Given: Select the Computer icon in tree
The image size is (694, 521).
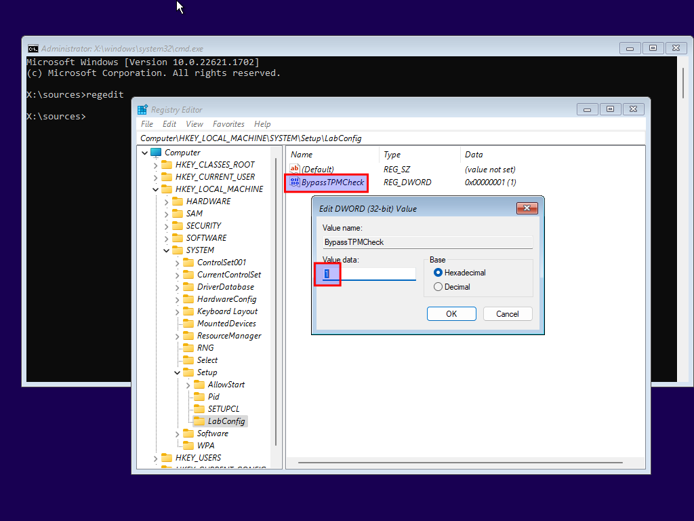Looking at the screenshot, I should coord(156,153).
